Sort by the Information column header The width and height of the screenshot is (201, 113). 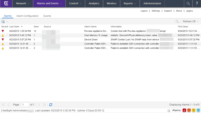116,27
